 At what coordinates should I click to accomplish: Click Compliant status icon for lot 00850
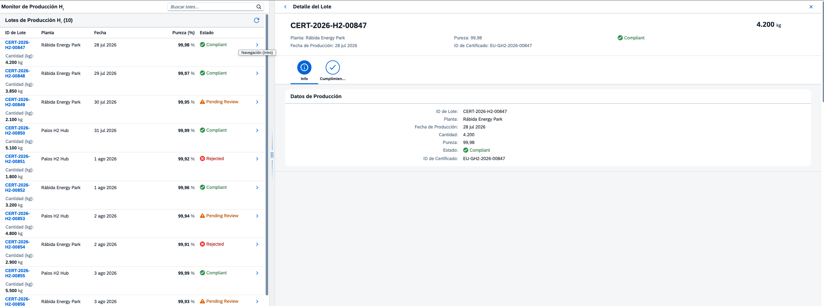pos(202,130)
